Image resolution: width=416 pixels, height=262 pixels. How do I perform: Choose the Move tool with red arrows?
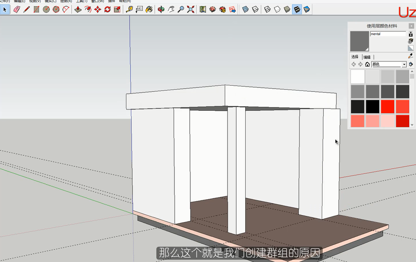coord(98,9)
